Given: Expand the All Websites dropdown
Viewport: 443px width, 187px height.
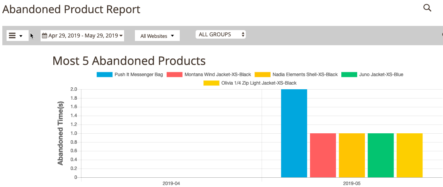Looking at the screenshot, I should (x=157, y=36).
